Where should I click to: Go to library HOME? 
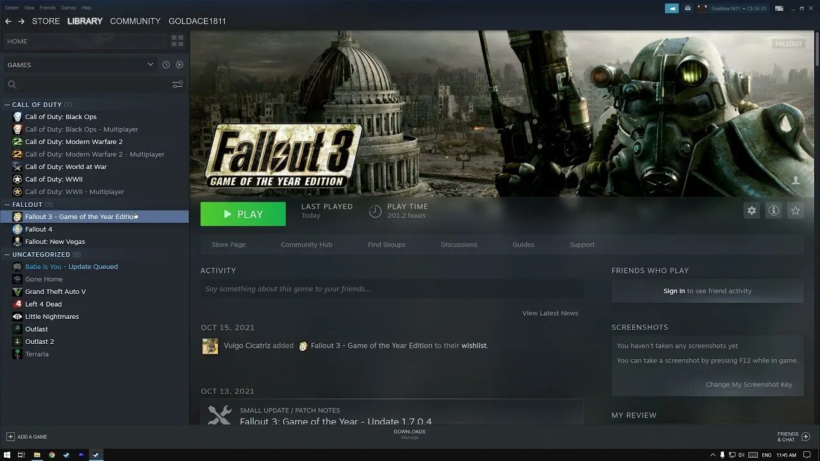tap(85, 41)
